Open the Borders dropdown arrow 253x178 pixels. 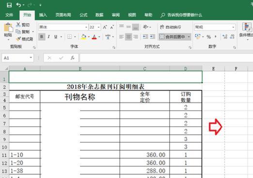tap(75, 37)
